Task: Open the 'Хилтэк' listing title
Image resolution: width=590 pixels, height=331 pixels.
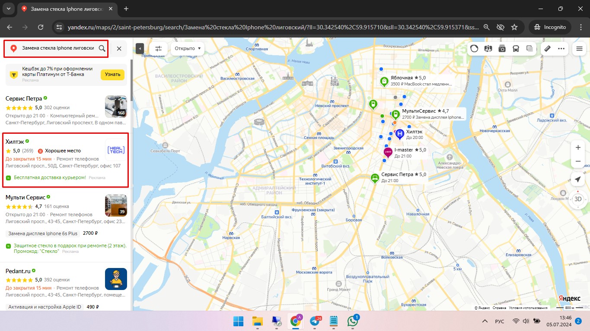Action: (x=14, y=141)
